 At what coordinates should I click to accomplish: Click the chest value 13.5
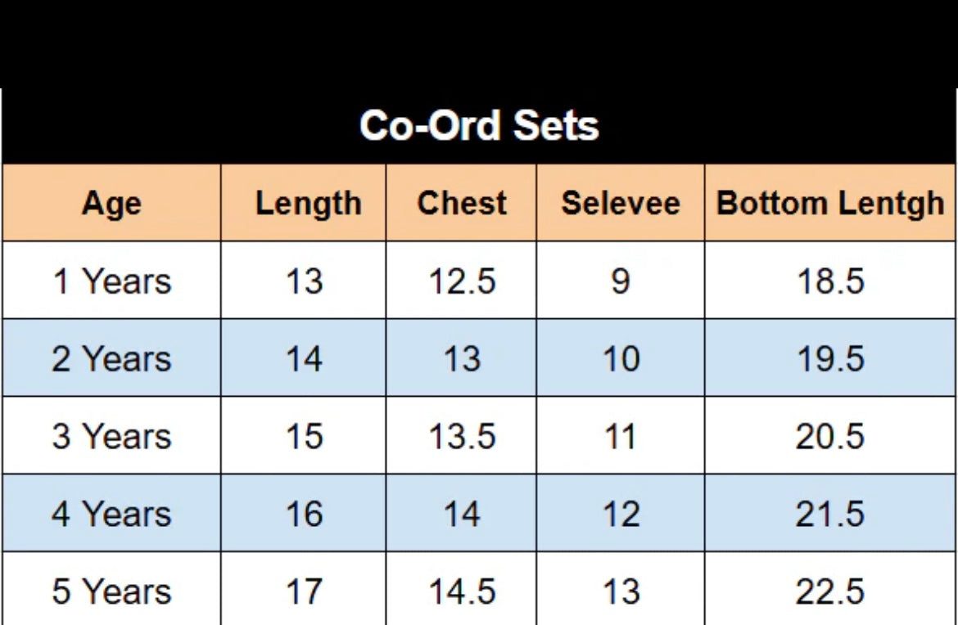click(x=462, y=436)
